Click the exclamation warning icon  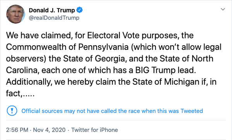[12, 111]
